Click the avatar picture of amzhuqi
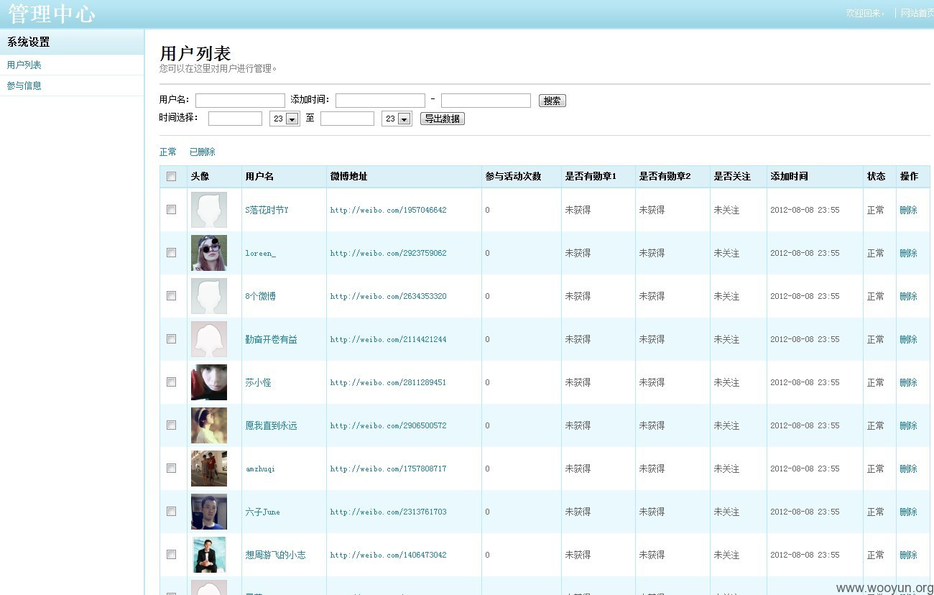 click(209, 469)
